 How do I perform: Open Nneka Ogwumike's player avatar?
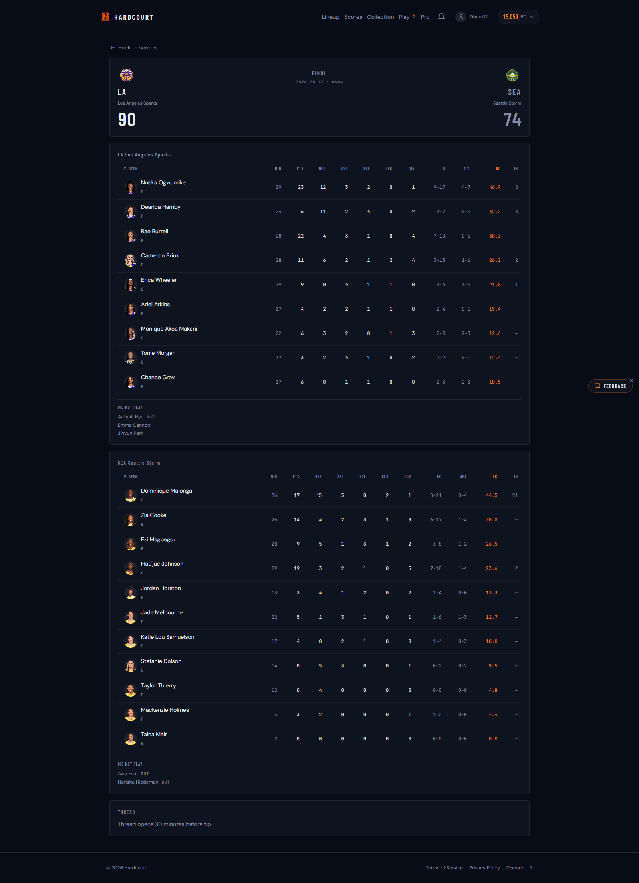click(131, 187)
